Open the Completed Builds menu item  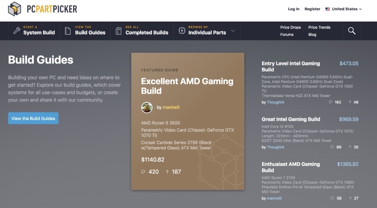[x=142, y=31]
